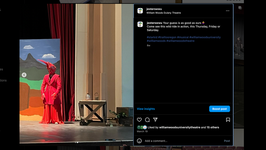Click the 8w timestamp under caption
The image size is (266, 150).
148,45
